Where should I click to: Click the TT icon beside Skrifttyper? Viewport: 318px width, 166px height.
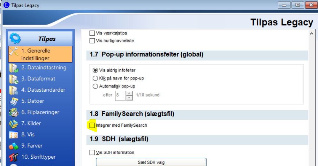14,157
